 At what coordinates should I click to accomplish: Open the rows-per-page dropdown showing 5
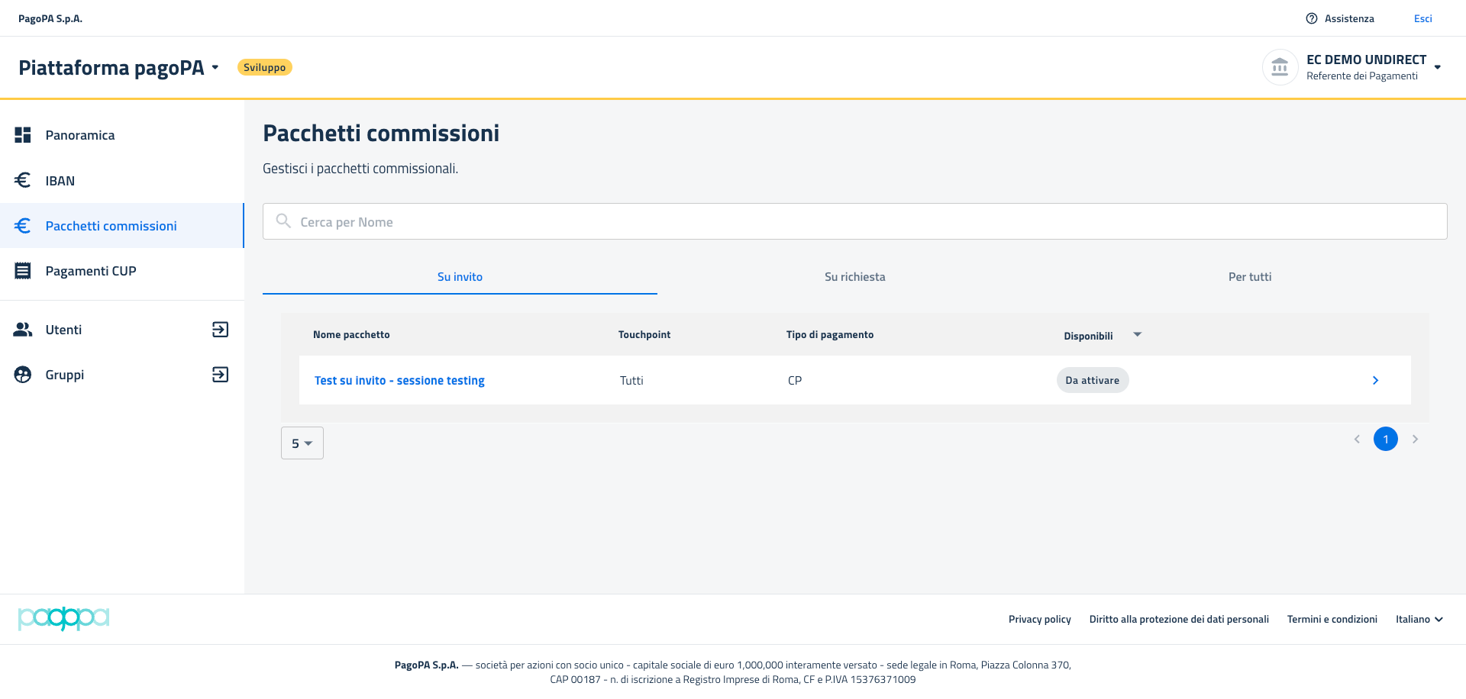pyautogui.click(x=302, y=443)
